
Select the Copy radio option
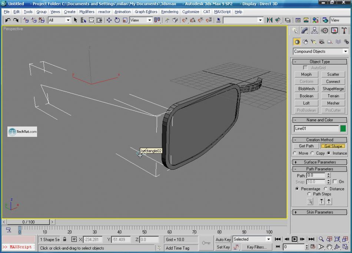pos(312,153)
